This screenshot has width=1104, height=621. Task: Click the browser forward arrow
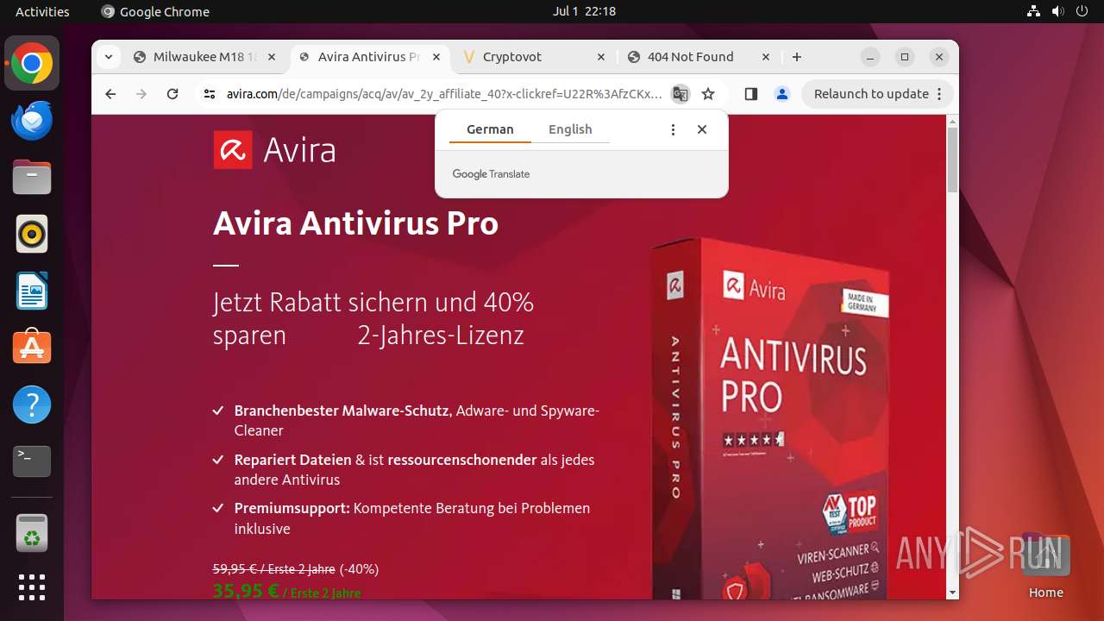141,94
